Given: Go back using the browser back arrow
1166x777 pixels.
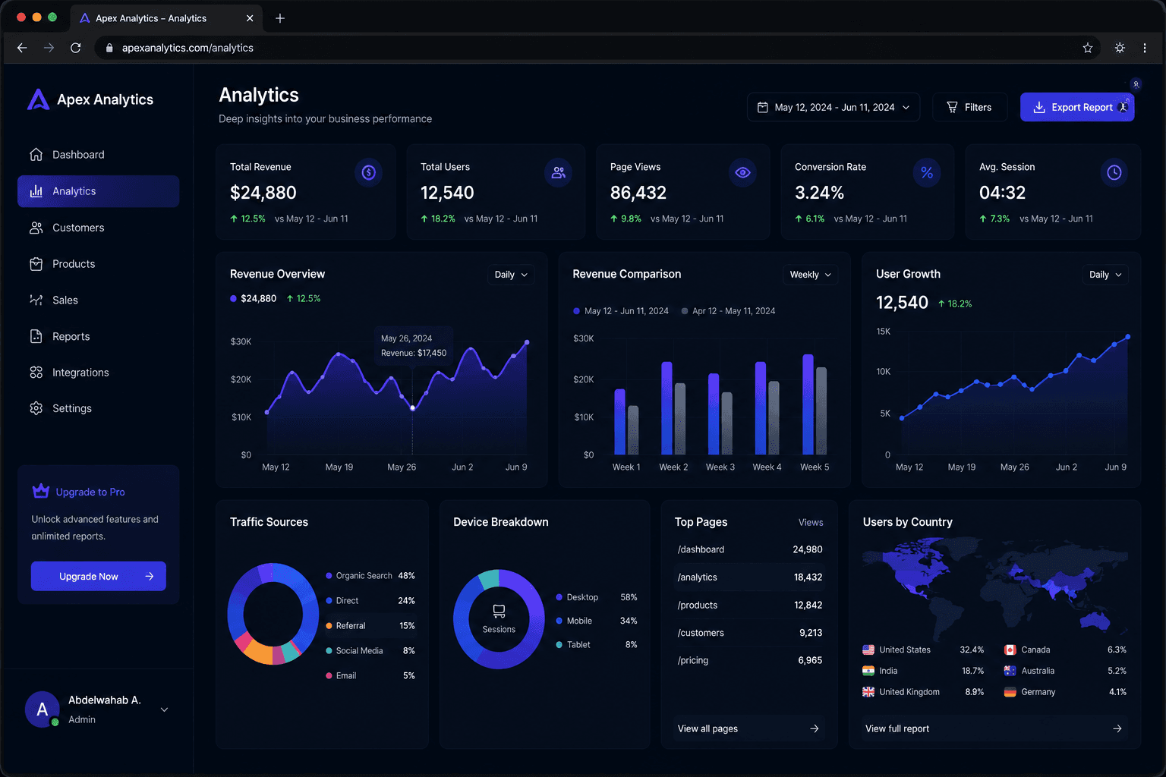Looking at the screenshot, I should coord(22,48).
